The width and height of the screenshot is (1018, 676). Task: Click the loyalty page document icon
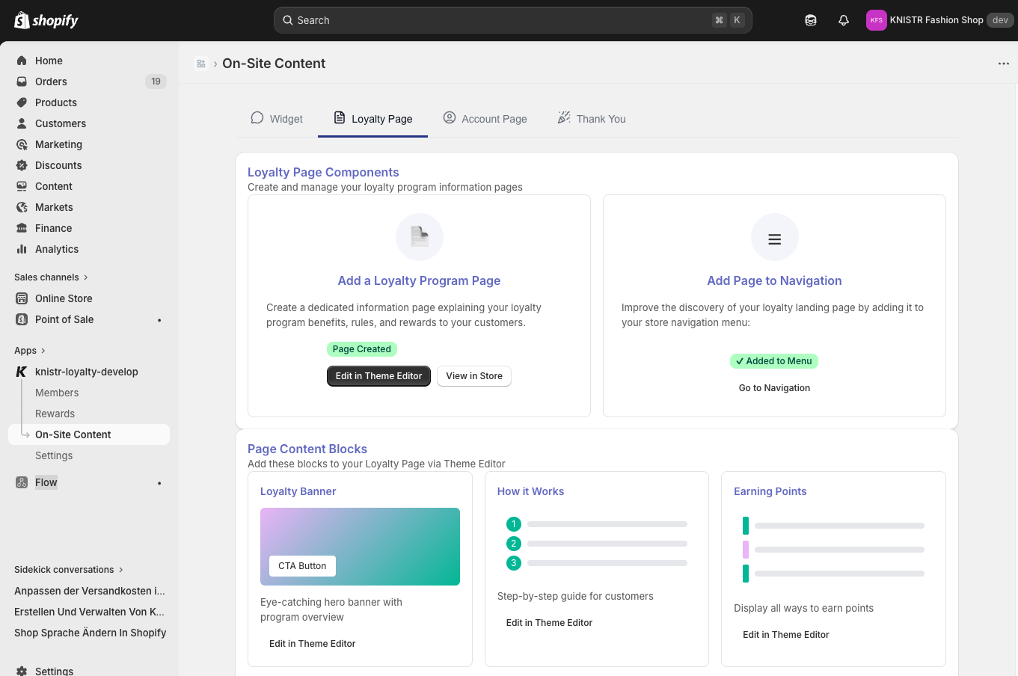pyautogui.click(x=420, y=237)
